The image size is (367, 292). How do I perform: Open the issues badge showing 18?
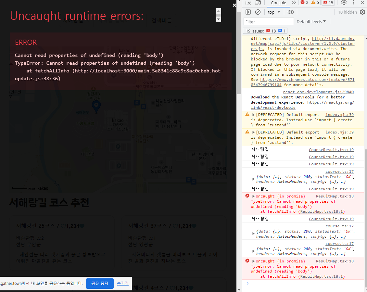coord(328,3)
